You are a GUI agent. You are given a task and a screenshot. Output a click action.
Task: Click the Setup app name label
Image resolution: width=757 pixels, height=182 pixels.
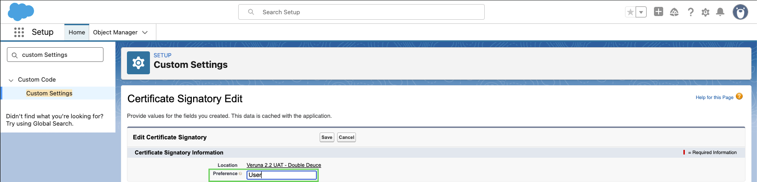tap(43, 32)
